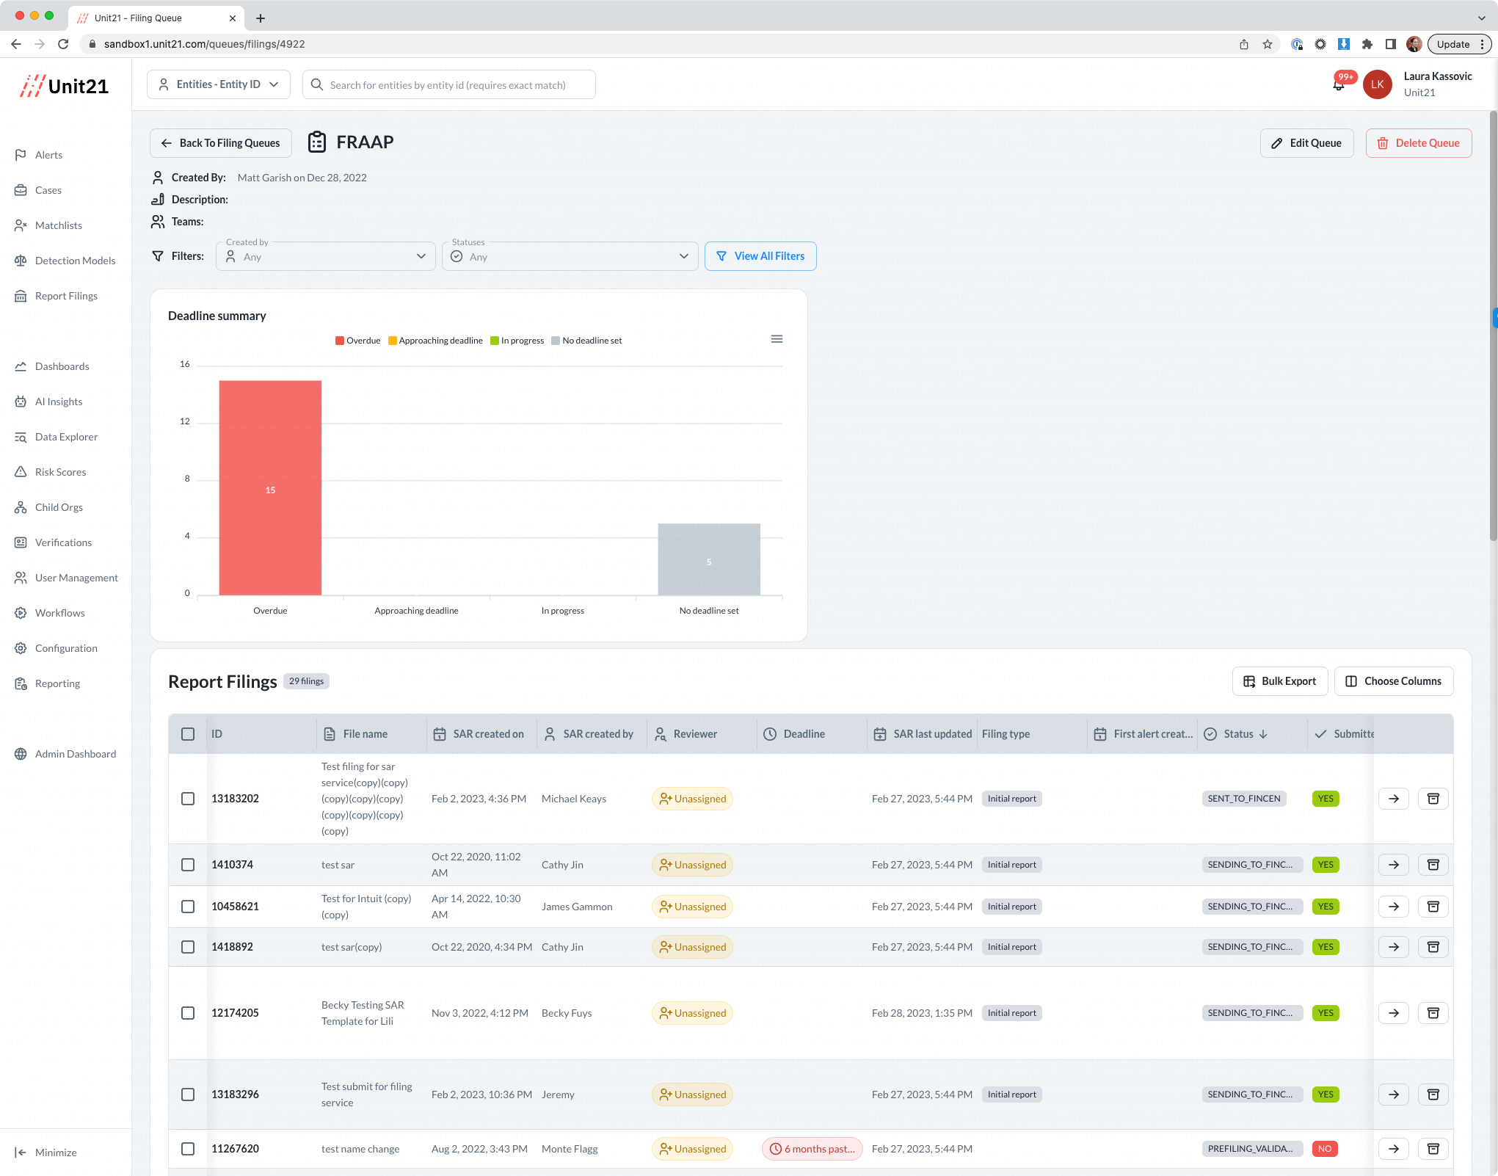Viewport: 1498px width, 1176px height.
Task: Expand the Entities - Entity ID dropdown
Action: [219, 84]
